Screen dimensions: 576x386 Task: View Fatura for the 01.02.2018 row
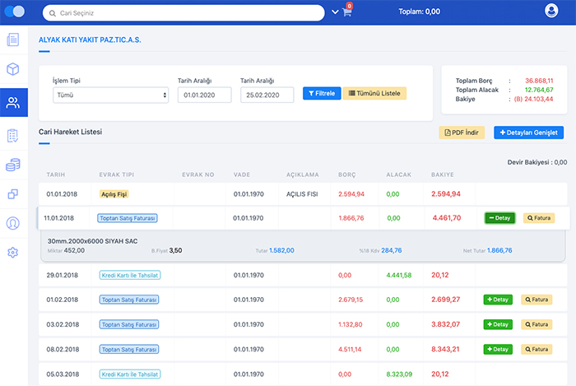click(x=537, y=300)
